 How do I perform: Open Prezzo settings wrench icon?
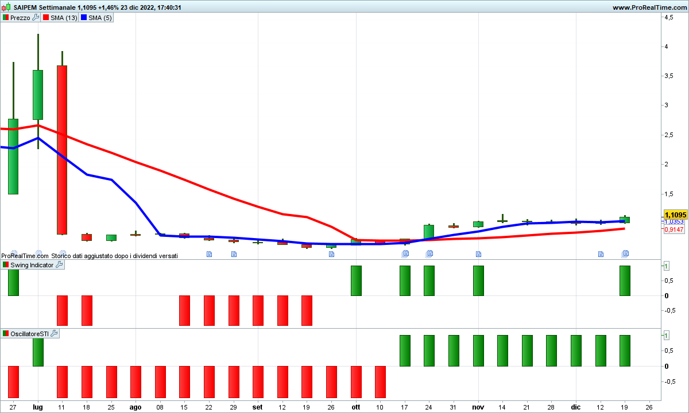pyautogui.click(x=36, y=18)
